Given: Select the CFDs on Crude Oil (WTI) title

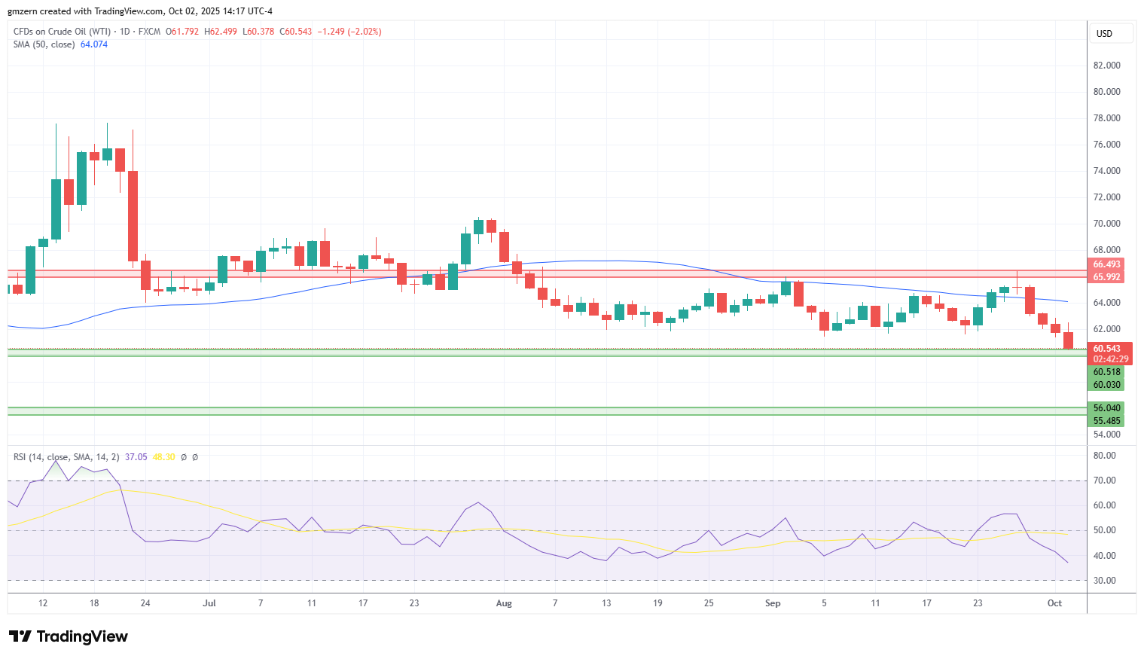Looking at the screenshot, I should (62, 32).
